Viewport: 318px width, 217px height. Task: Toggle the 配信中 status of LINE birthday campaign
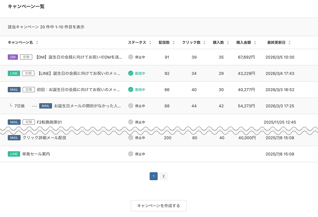(x=131, y=73)
